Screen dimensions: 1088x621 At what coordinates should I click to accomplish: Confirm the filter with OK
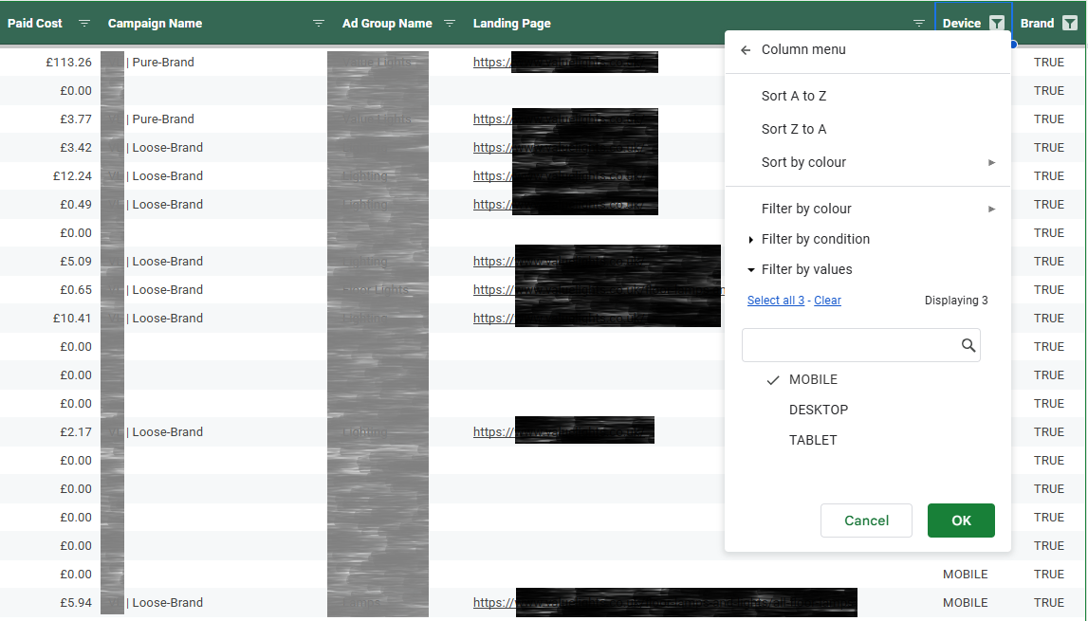click(961, 521)
